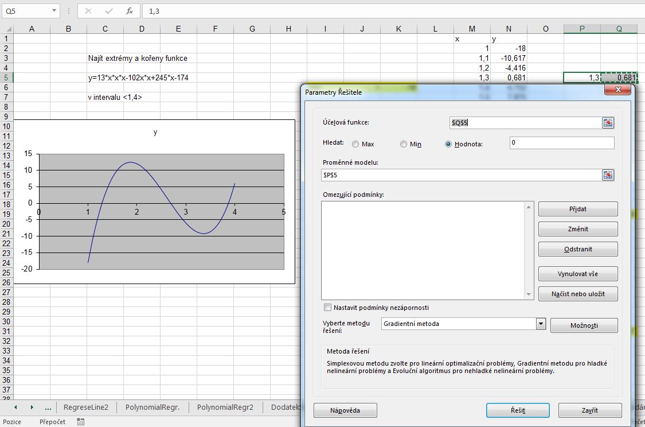Click next sheet navigation arrow

click(x=32, y=407)
